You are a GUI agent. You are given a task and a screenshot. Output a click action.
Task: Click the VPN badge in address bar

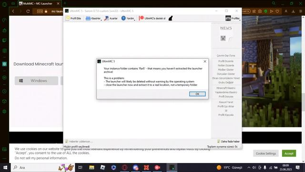[40, 11]
